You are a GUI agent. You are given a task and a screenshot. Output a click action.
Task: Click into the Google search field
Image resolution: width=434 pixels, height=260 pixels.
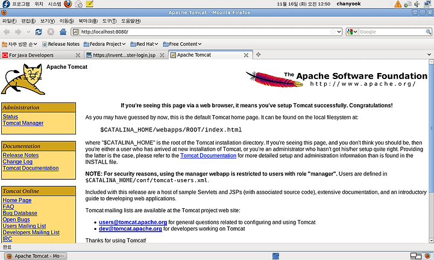[x=392, y=32]
